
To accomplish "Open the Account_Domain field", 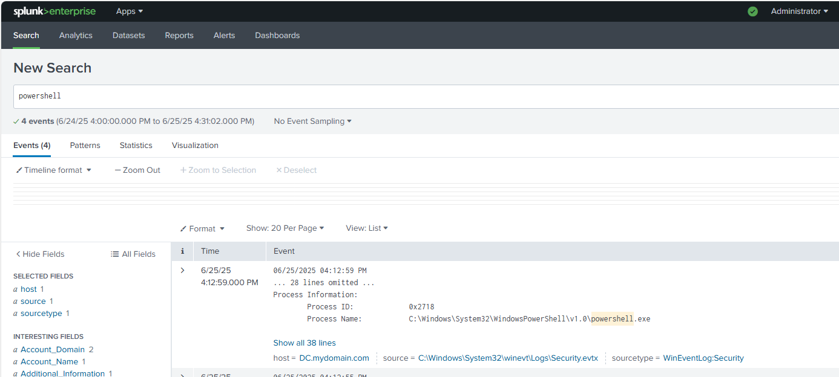I will tap(53, 350).
